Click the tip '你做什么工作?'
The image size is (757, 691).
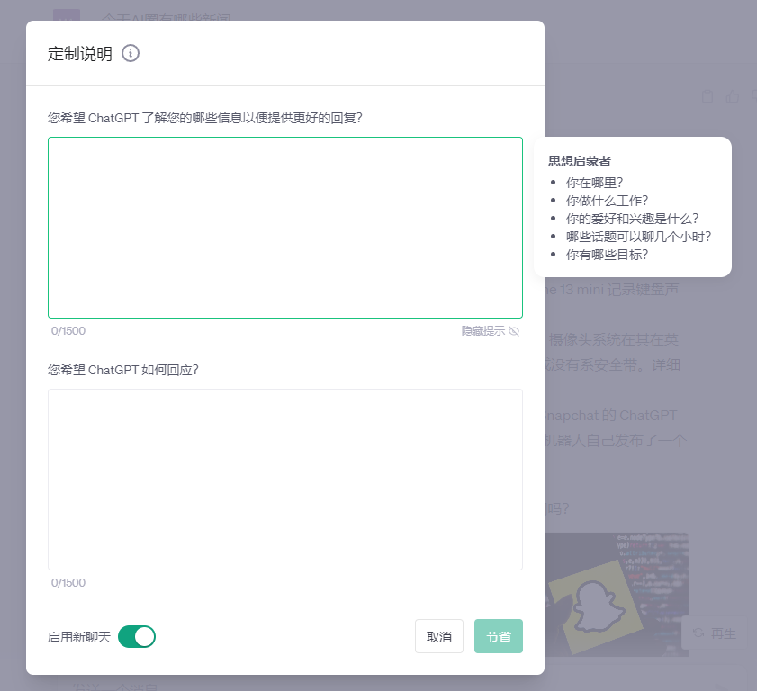607,201
